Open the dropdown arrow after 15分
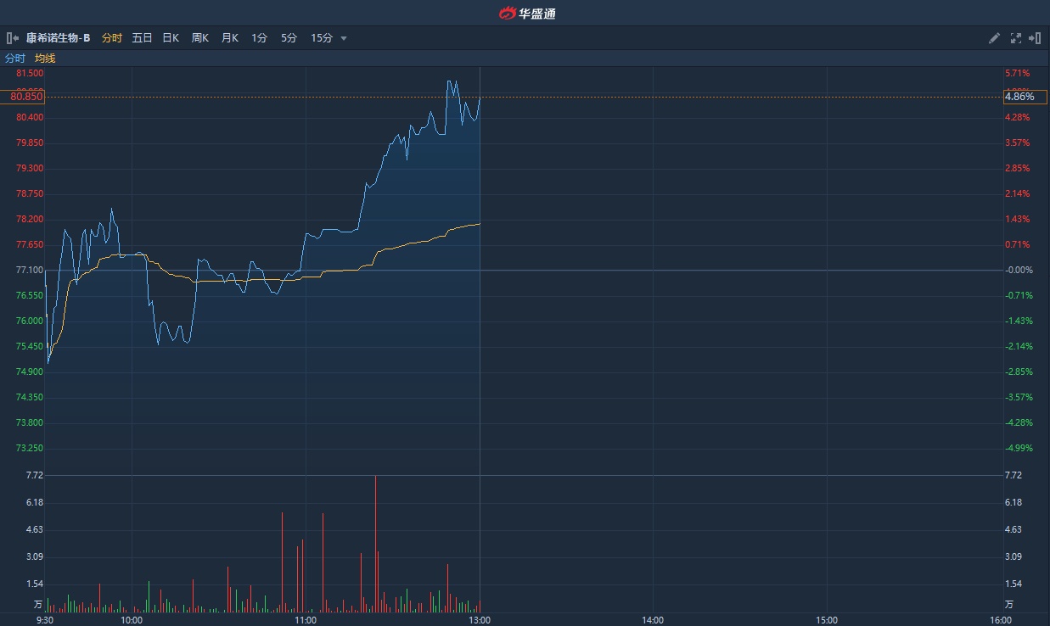Image resolution: width=1050 pixels, height=626 pixels. [x=344, y=38]
